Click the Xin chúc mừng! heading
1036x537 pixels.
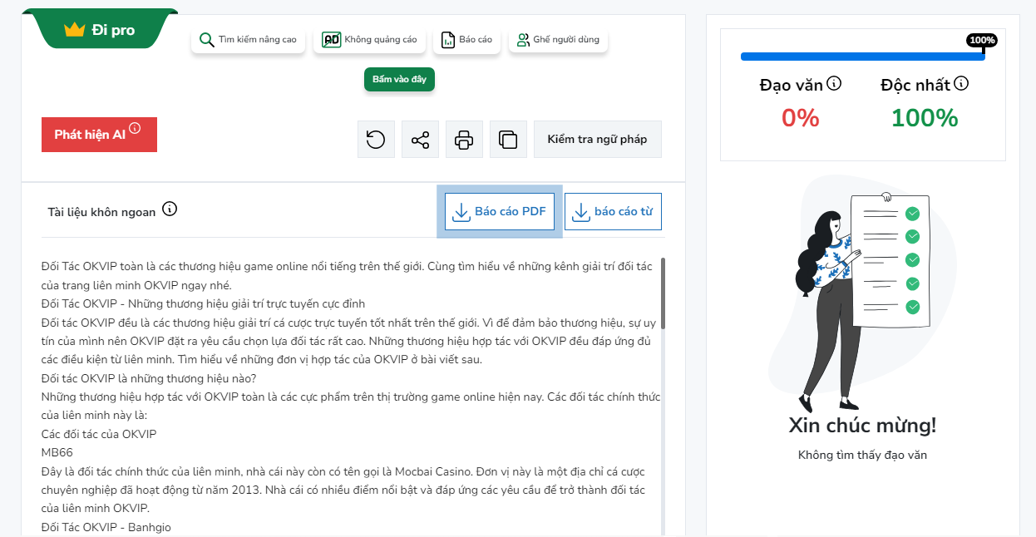click(x=862, y=426)
